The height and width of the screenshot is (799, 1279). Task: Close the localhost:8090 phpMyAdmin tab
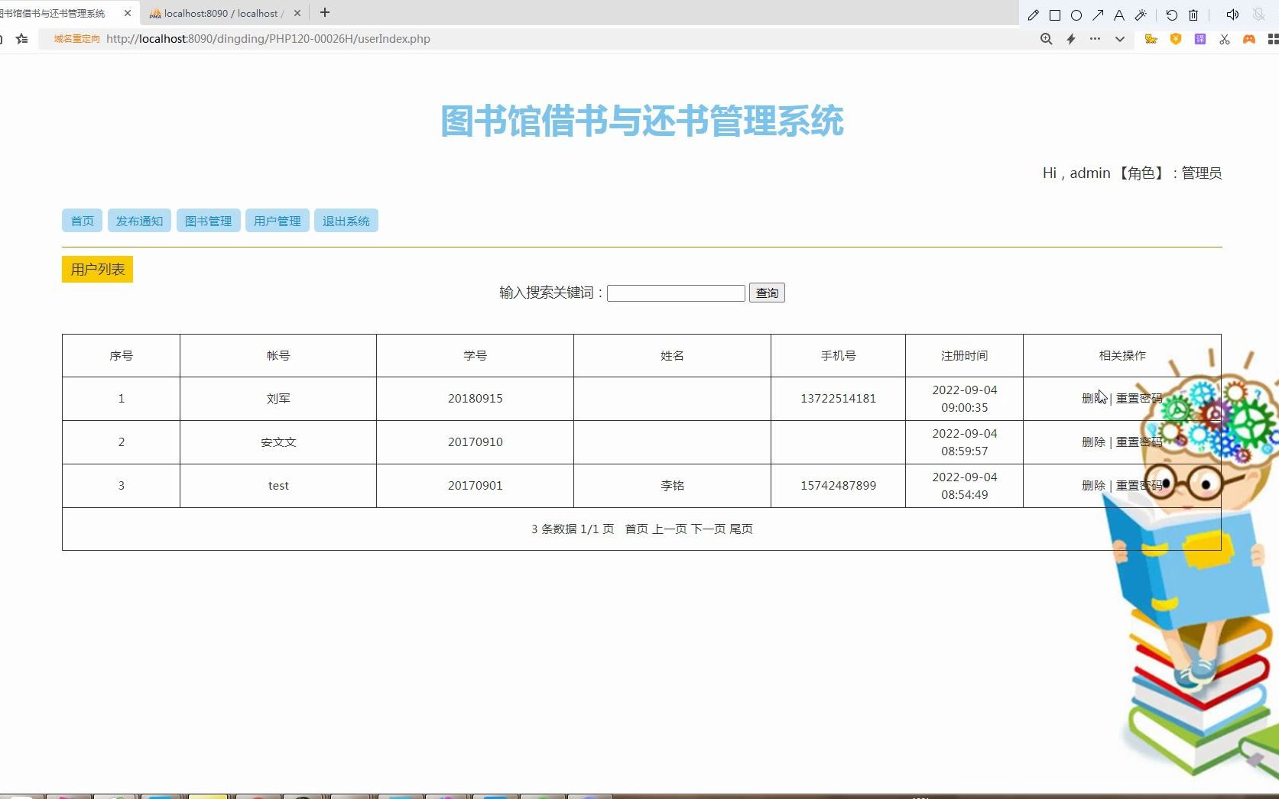pos(297,13)
